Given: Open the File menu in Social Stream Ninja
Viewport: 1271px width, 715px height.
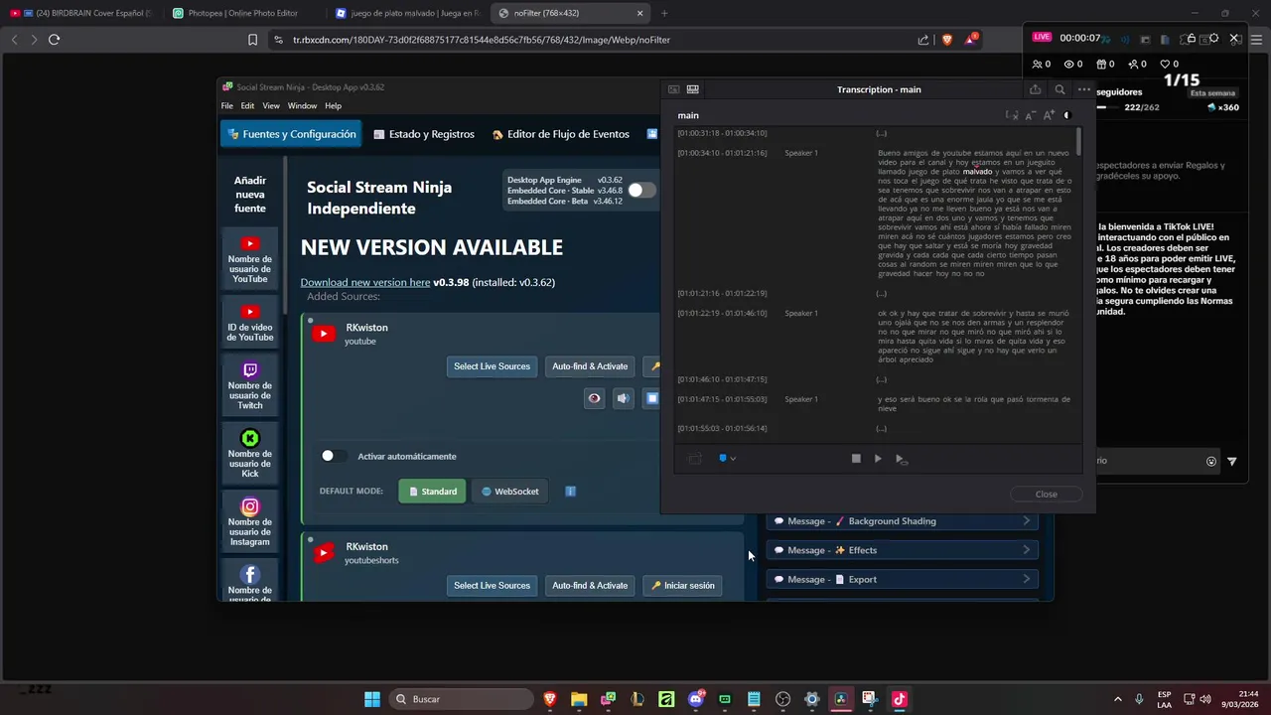Looking at the screenshot, I should pyautogui.click(x=227, y=105).
